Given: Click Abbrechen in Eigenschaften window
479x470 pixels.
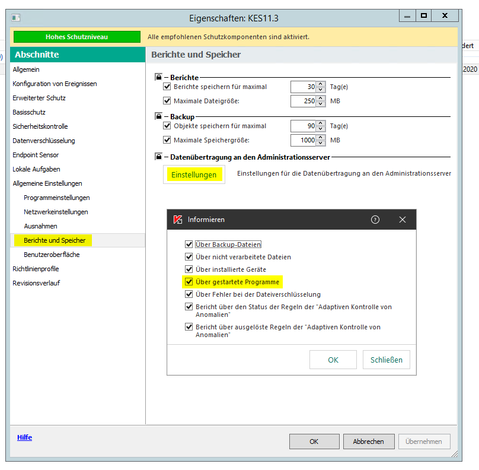Looking at the screenshot, I should pyautogui.click(x=369, y=442).
